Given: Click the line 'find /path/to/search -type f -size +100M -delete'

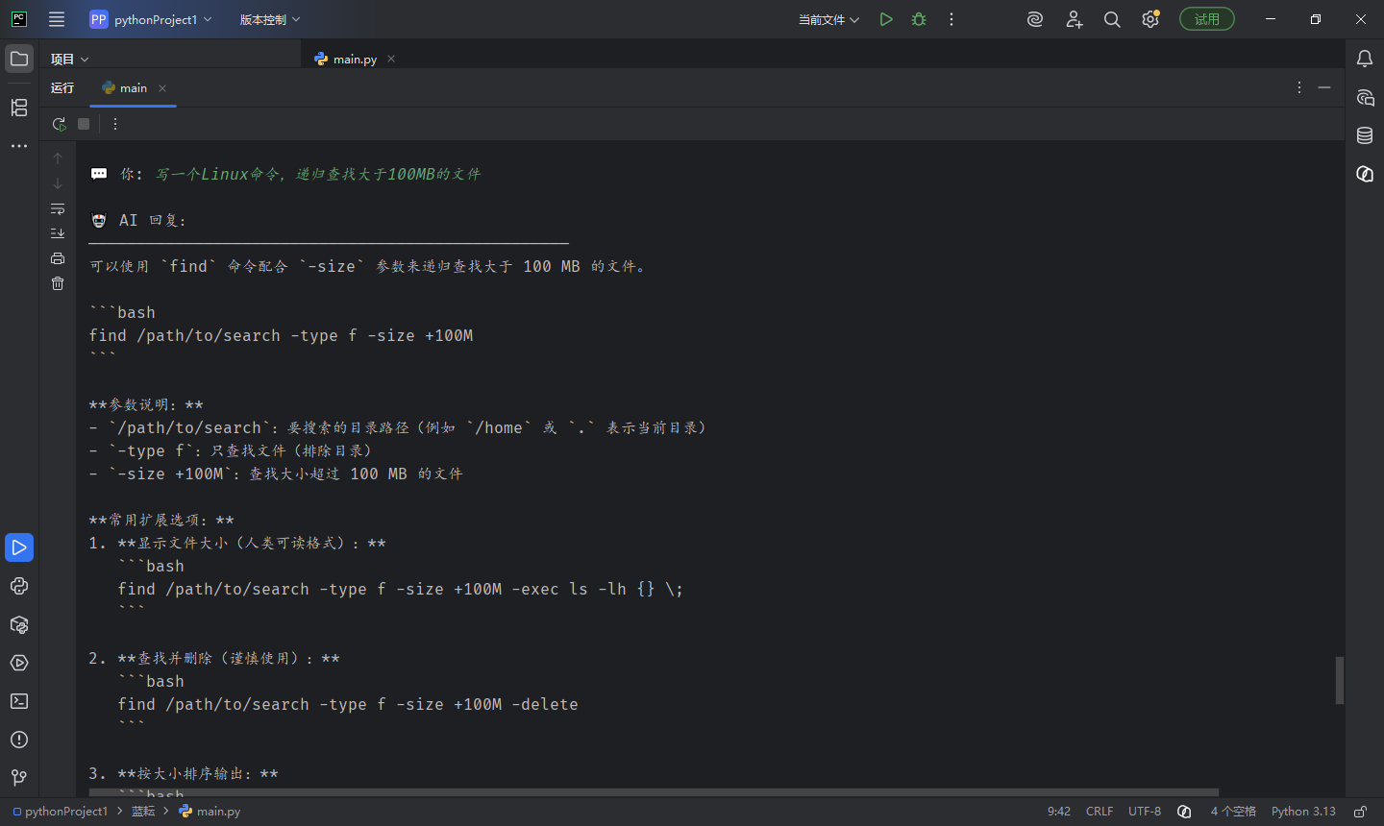Looking at the screenshot, I should [x=348, y=704].
